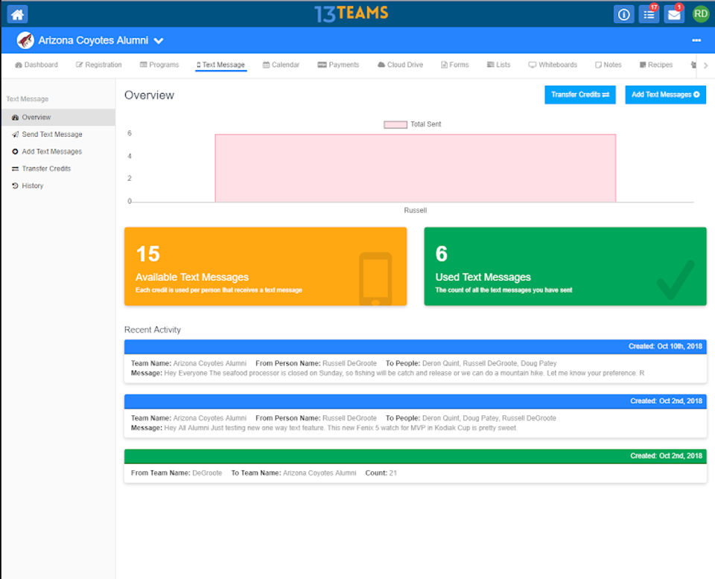Click the blue Add Text Messages button
This screenshot has width=715, height=579.
click(x=665, y=95)
